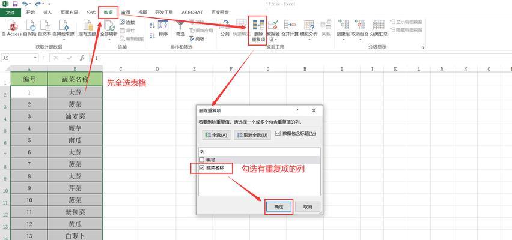Expand the 取消组合 ungroup dropdown
The height and width of the screenshot is (240, 512).
click(x=360, y=40)
